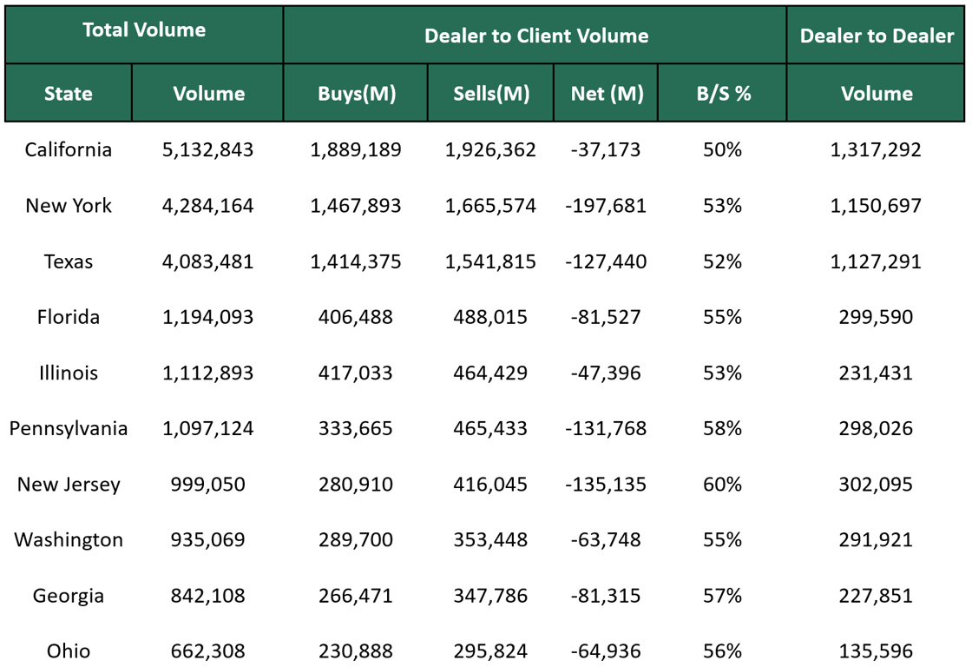Image resolution: width=972 pixels, height=667 pixels.
Task: Select the California row label
Action: pyautogui.click(x=68, y=149)
